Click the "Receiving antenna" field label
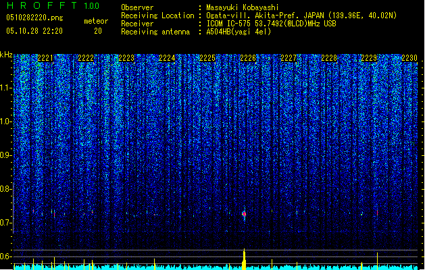This screenshot has height=270, width=425. (x=155, y=32)
